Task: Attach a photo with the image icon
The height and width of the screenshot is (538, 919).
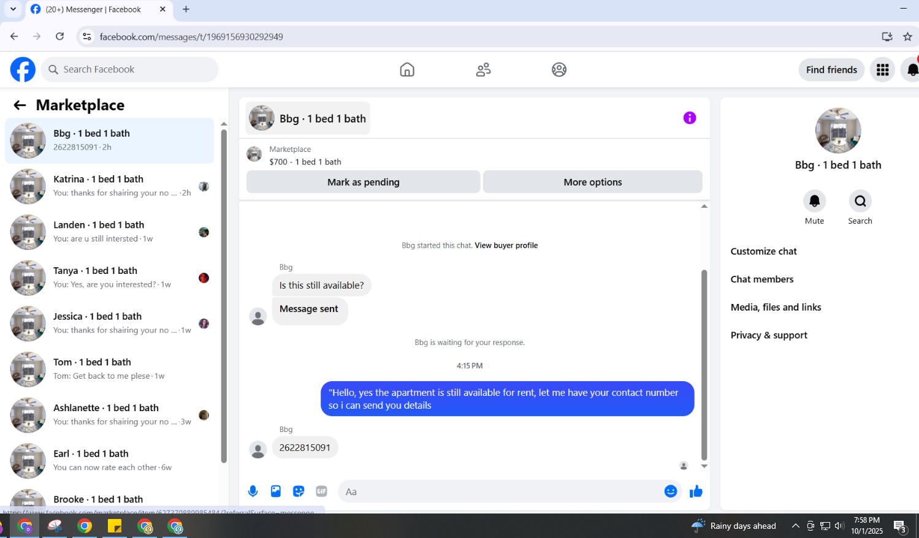Action: pos(276,491)
